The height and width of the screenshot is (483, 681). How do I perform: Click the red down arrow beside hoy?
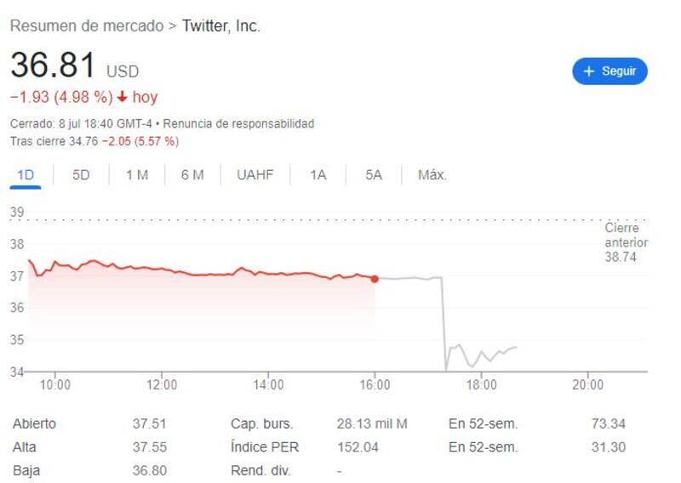123,97
